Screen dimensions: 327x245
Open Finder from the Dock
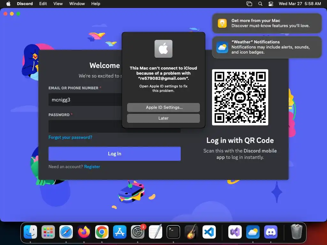[x=30, y=232]
